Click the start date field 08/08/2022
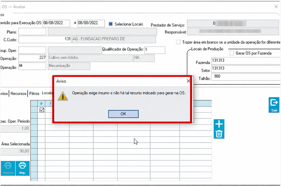This screenshot has width=281, height=186. 56,23
